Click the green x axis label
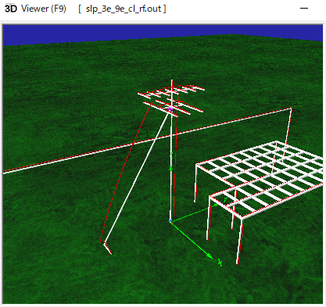Image resolution: width=326 pixels, height=307 pixels. (x=220, y=262)
